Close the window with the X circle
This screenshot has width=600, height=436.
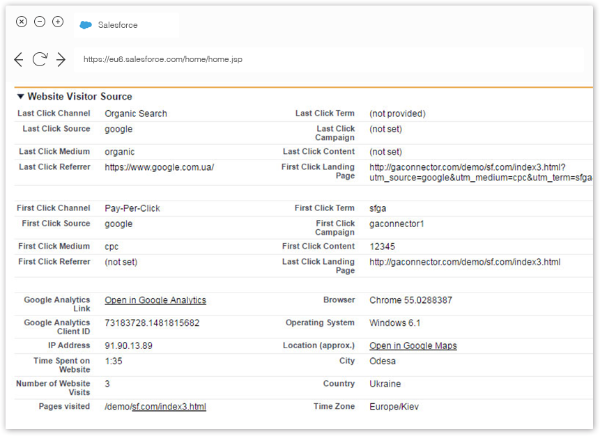(22, 22)
